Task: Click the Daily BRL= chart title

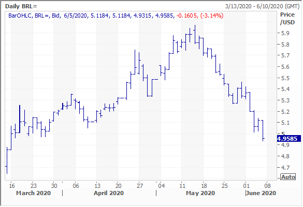Action: coord(21,6)
